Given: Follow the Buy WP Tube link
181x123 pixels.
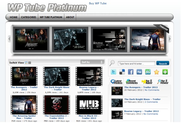Looking at the screenshot, I should pos(97,4).
